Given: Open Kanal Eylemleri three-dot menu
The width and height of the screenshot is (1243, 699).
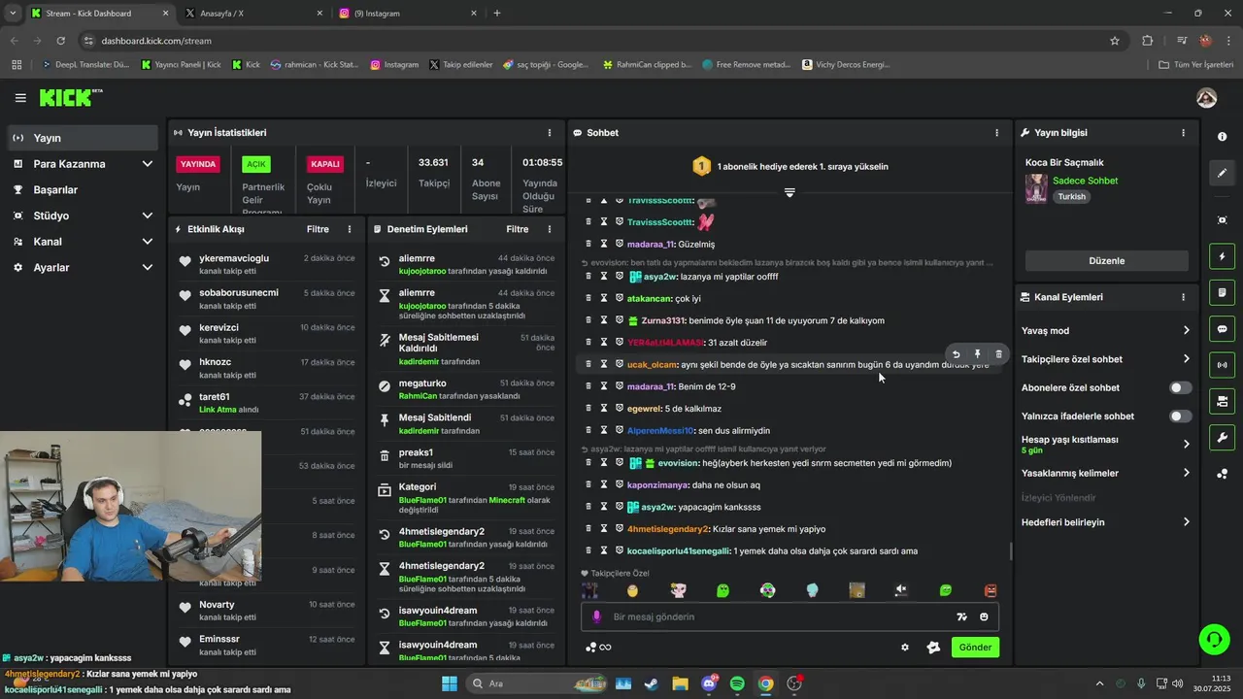Looking at the screenshot, I should tap(1183, 297).
